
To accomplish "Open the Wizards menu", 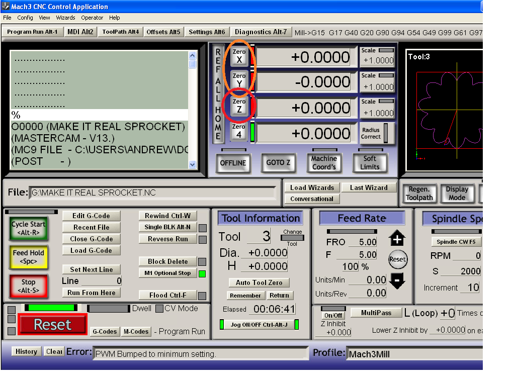I will [65, 18].
